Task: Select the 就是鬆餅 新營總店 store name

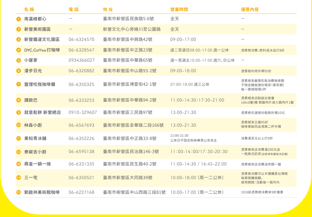Action: [x=42, y=113]
